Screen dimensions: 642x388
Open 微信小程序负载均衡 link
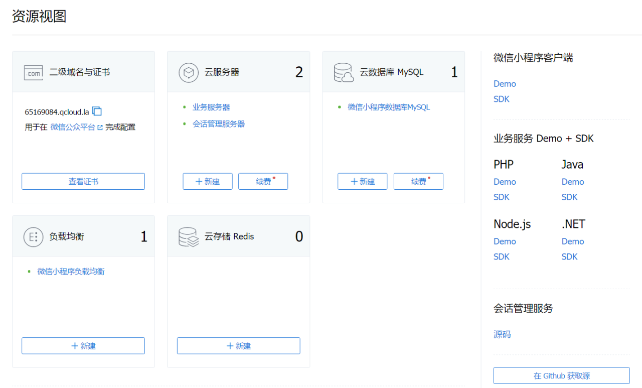click(71, 272)
